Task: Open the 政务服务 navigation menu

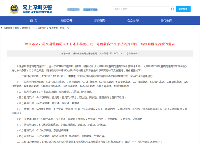Action: [x=100, y=21]
